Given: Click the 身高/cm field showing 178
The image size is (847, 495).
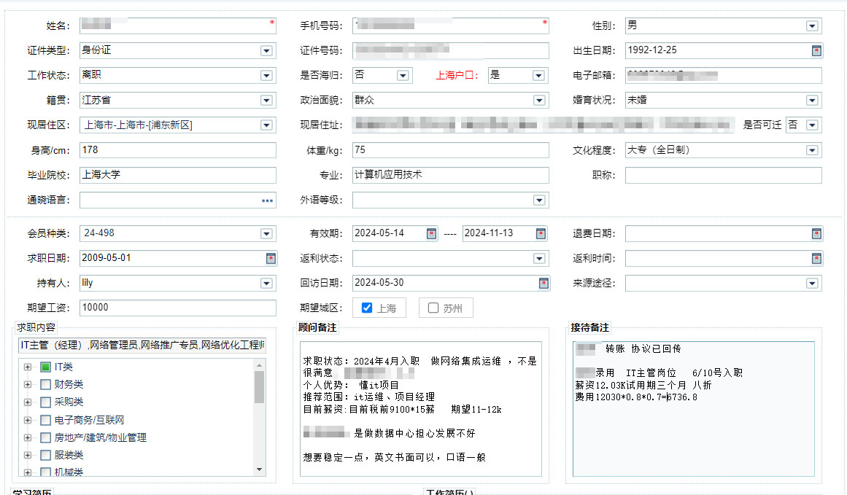Looking at the screenshot, I should (178, 150).
